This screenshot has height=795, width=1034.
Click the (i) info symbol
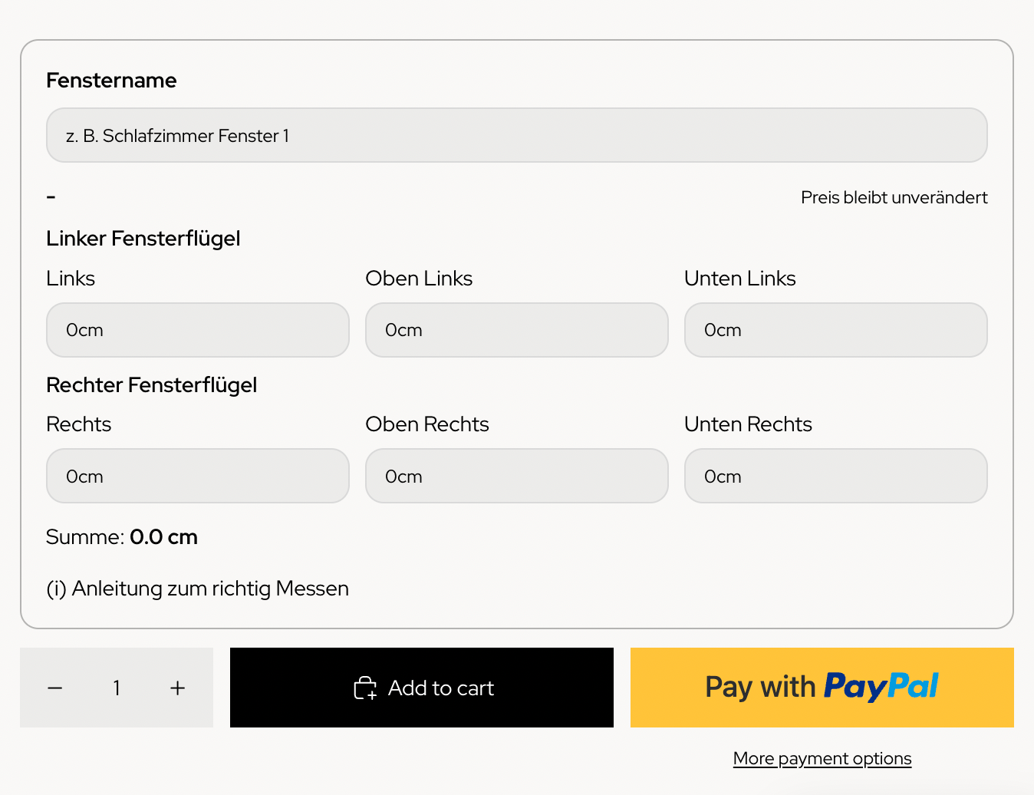click(x=56, y=589)
